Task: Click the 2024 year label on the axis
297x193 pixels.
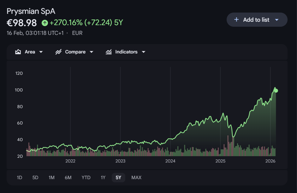Action: (170, 161)
